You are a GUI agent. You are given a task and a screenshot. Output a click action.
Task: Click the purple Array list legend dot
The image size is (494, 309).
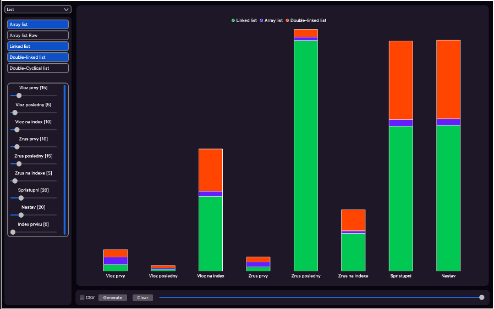point(261,20)
